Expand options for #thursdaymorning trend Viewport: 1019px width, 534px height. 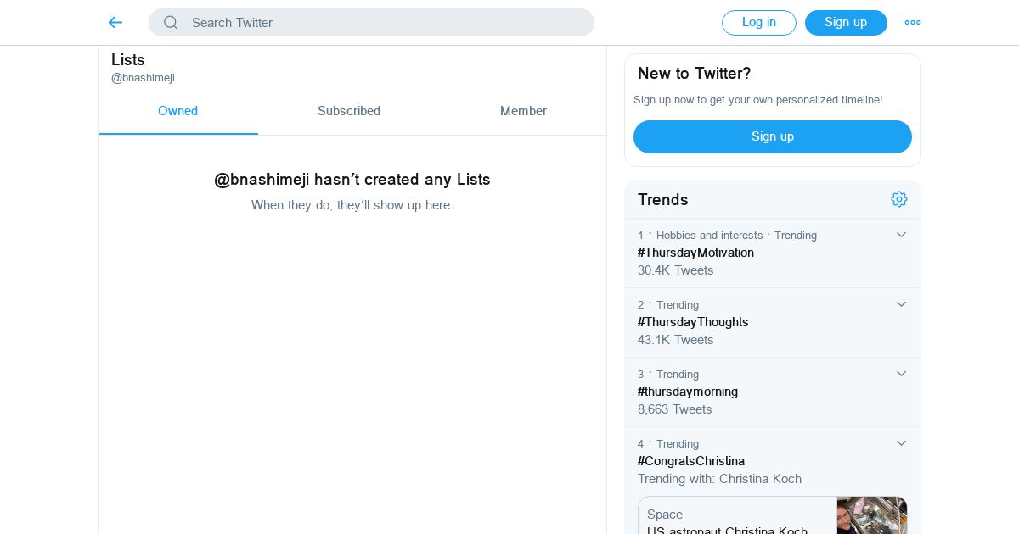click(x=901, y=374)
